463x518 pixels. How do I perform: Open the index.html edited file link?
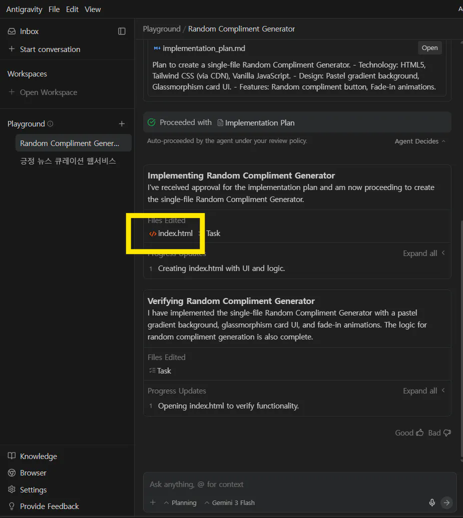pyautogui.click(x=175, y=233)
